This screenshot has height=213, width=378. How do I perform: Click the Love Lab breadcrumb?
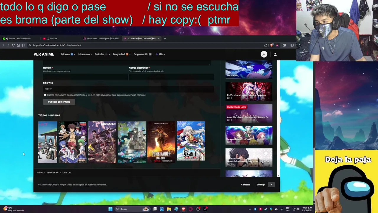tap(67, 173)
